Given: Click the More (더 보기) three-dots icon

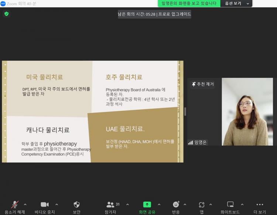Looking at the screenshot, I should point(260,205).
